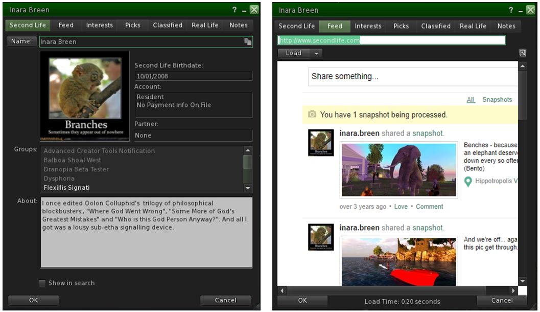Enable the Show in search checkbox
The height and width of the screenshot is (312, 540).
[42, 283]
